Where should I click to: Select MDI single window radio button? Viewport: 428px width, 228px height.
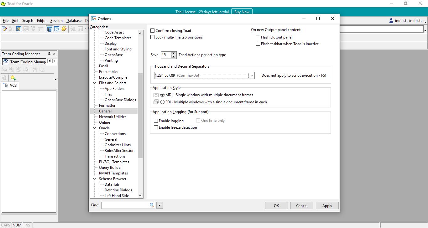[162, 95]
